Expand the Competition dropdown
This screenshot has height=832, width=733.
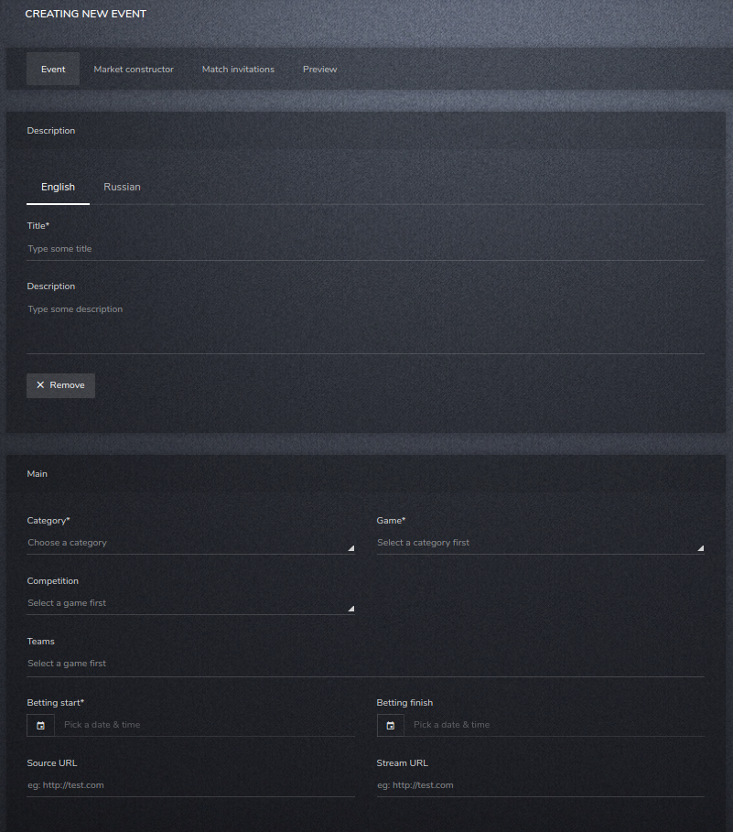191,603
